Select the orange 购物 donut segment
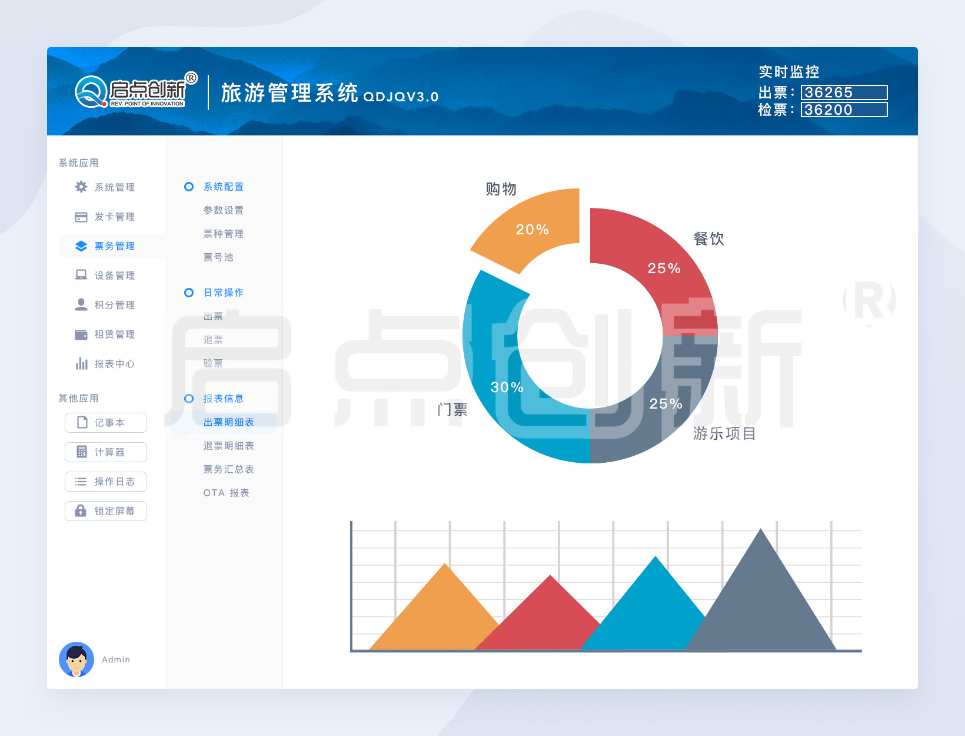Viewport: 965px width, 736px height. click(533, 230)
